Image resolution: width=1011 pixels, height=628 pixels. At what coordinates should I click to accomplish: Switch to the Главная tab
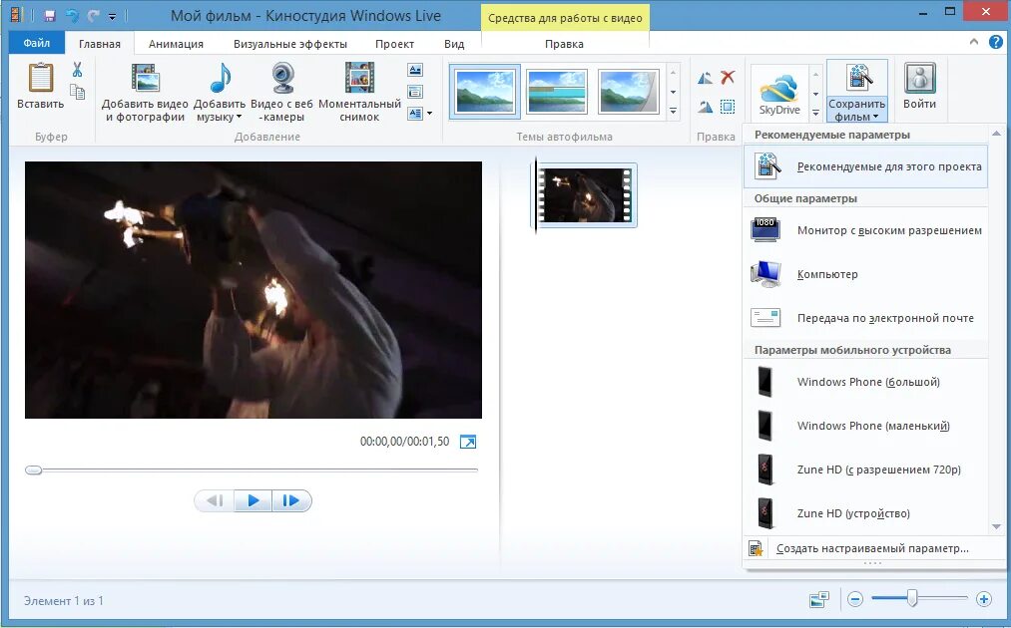[99, 44]
